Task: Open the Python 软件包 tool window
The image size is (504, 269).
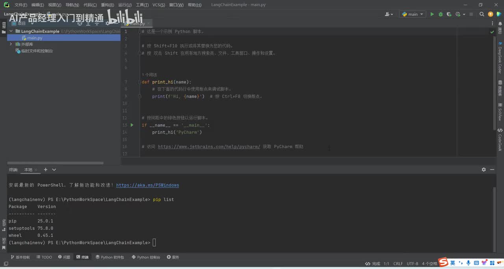Action: (x=110, y=257)
